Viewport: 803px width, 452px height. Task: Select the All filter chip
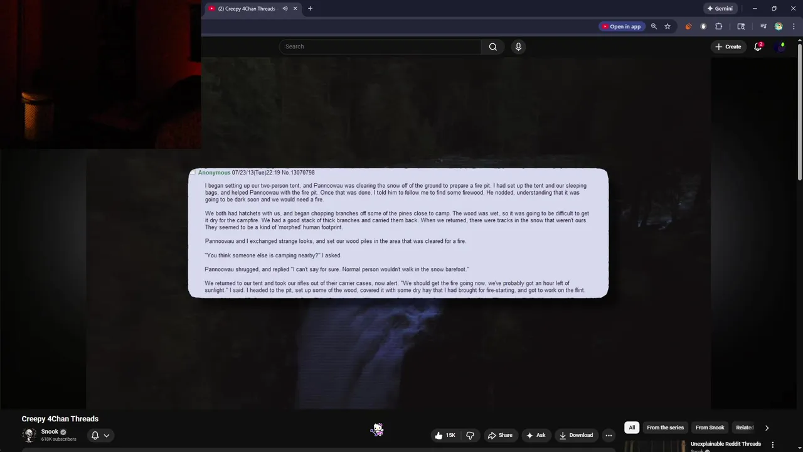point(632,428)
